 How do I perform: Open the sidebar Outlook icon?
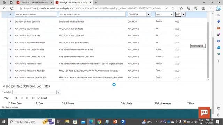click(x=218, y=47)
